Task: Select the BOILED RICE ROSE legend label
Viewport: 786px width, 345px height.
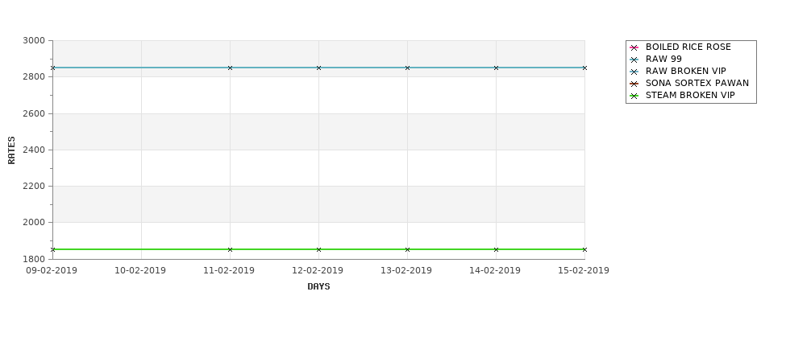Action: pos(688,47)
